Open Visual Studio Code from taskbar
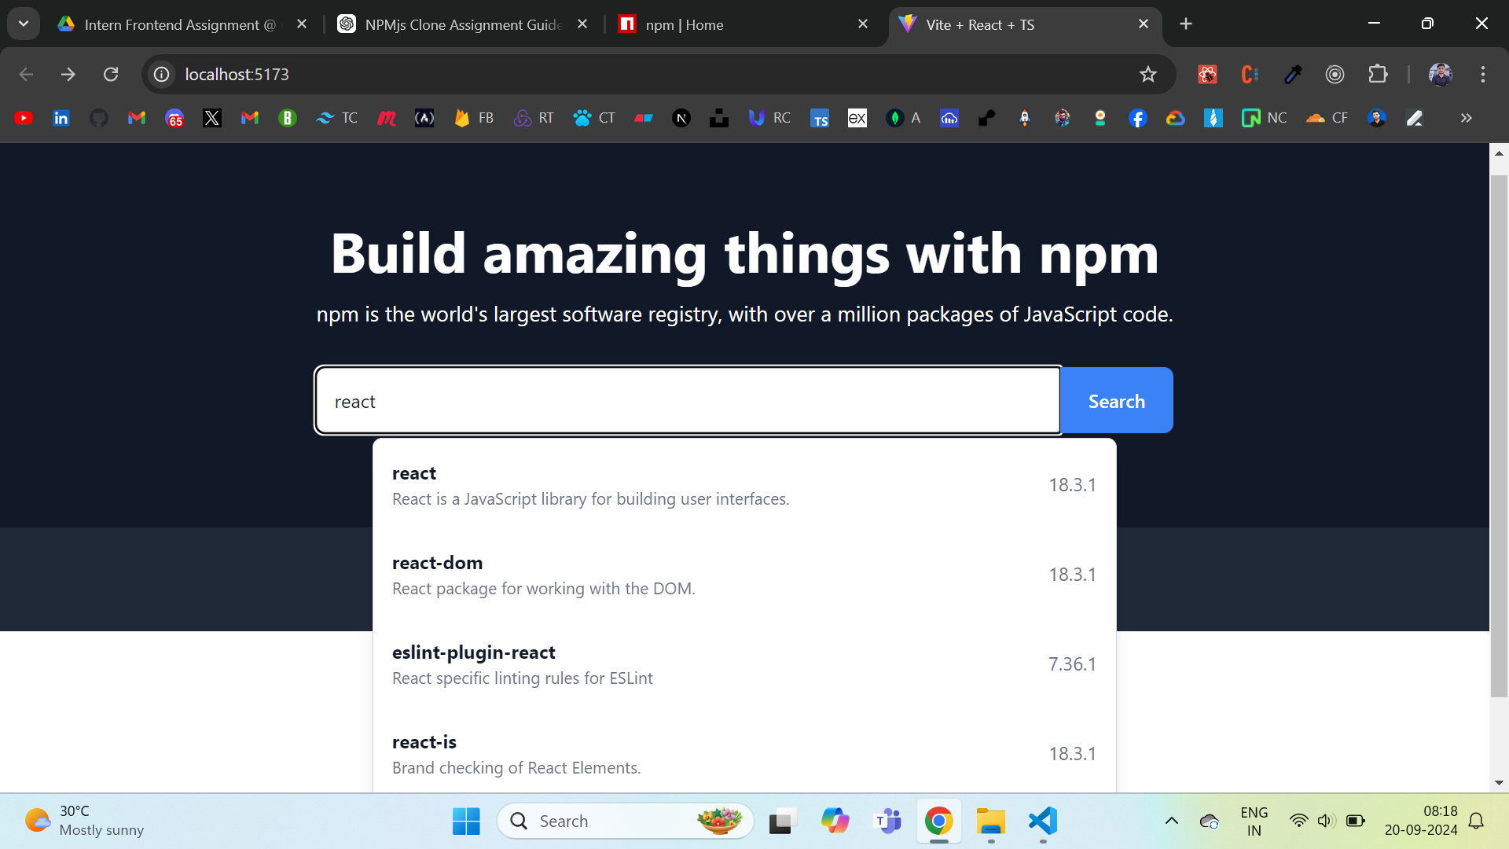 (x=1043, y=821)
